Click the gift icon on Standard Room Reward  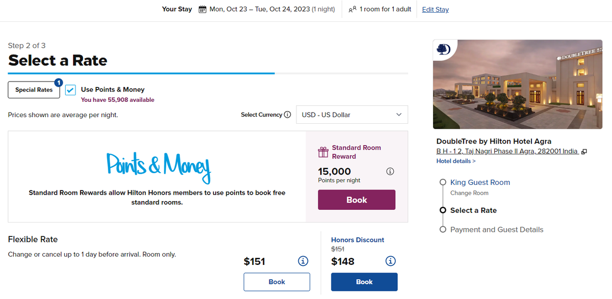[322, 151]
